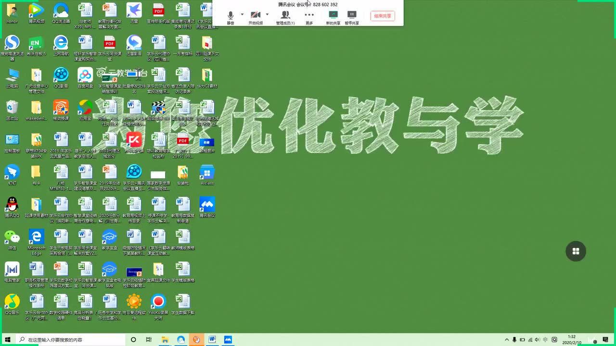Launch QQ Player (QQ影音) shortcut
This screenshot has height=346, width=616.
(x=61, y=78)
